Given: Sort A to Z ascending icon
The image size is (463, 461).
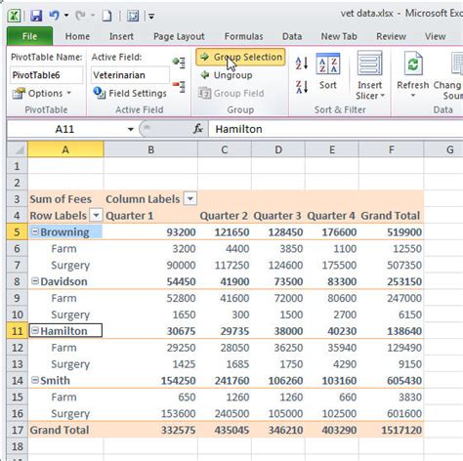Looking at the screenshot, I should click(x=302, y=63).
